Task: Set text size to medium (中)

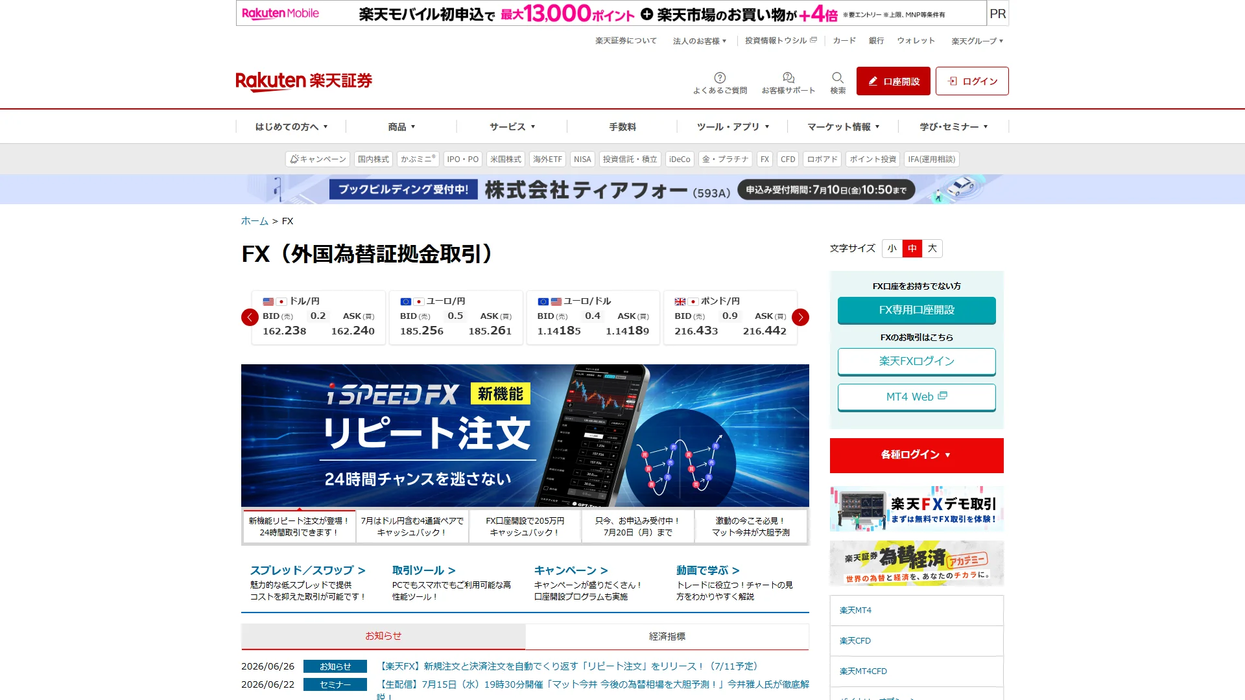Action: point(912,248)
